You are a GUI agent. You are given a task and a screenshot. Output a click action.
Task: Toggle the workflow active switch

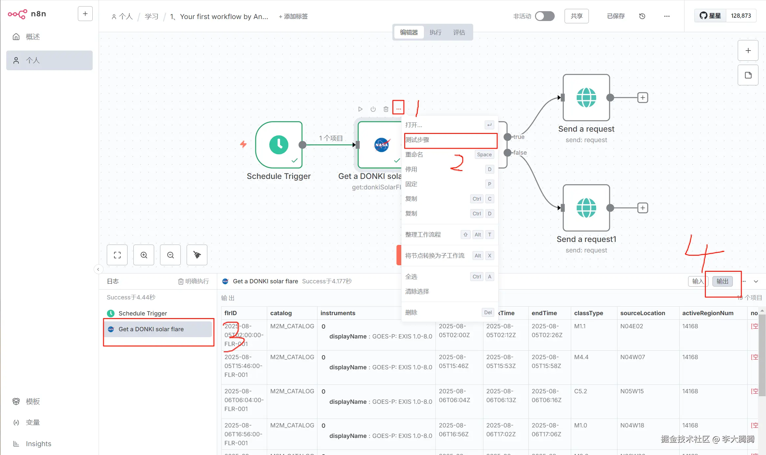pos(545,16)
